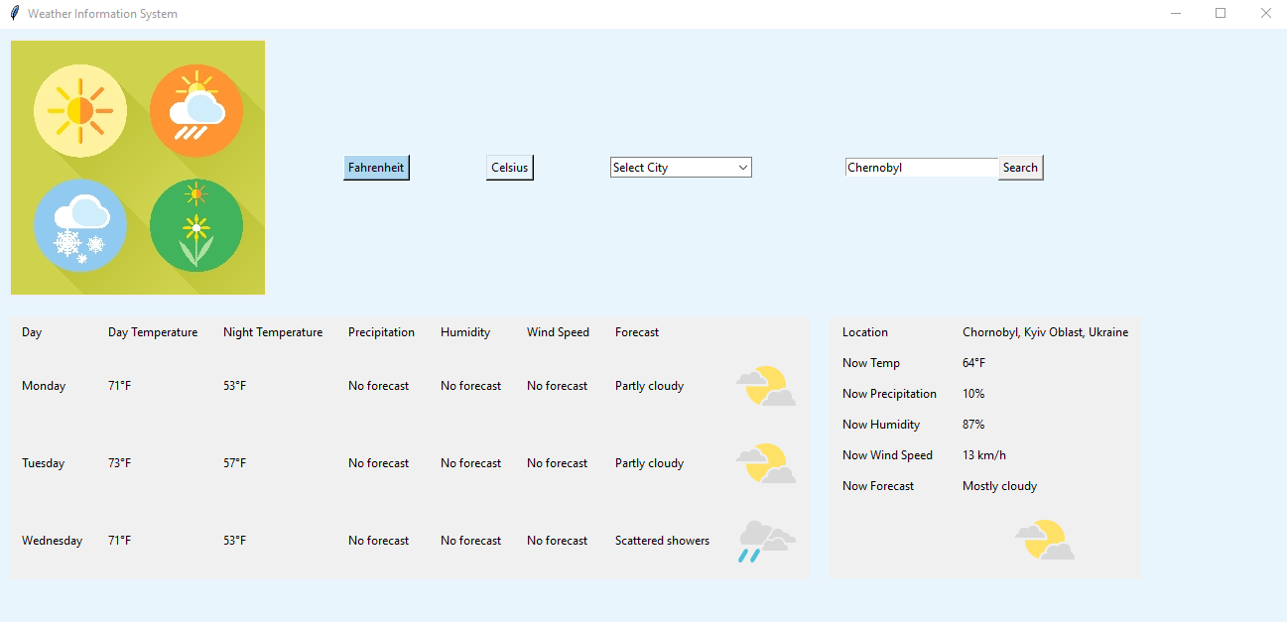Click the current mostly cloudy weather icon
Image resolution: width=1287 pixels, height=622 pixels.
[x=1044, y=539]
